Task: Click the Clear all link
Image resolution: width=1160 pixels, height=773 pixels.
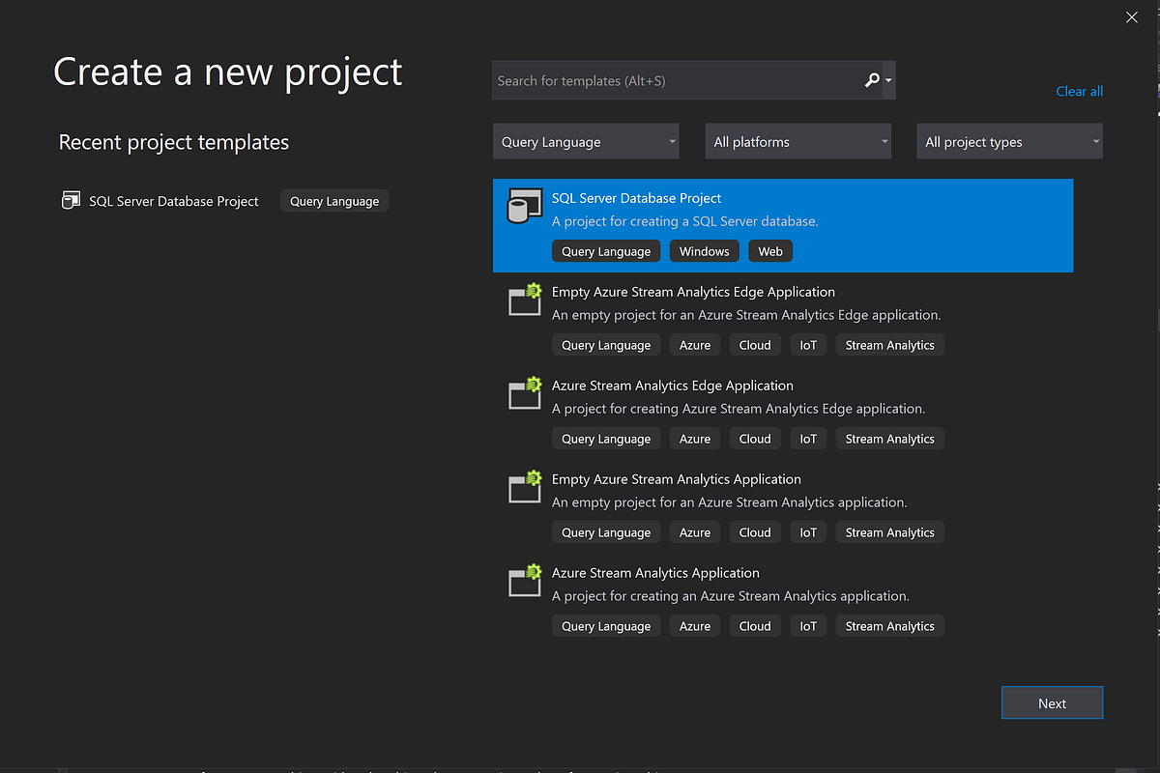Action: [x=1079, y=91]
